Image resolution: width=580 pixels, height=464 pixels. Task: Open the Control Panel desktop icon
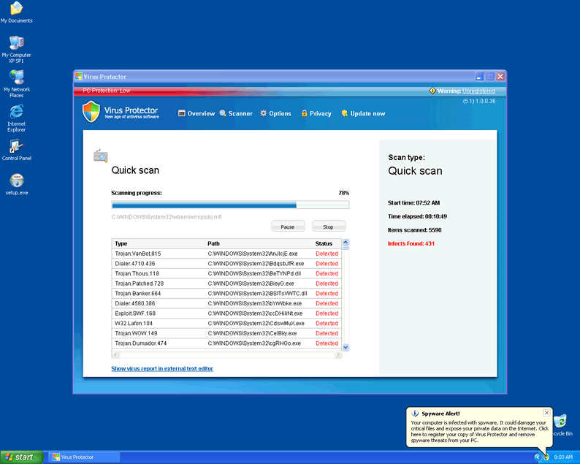tap(16, 147)
